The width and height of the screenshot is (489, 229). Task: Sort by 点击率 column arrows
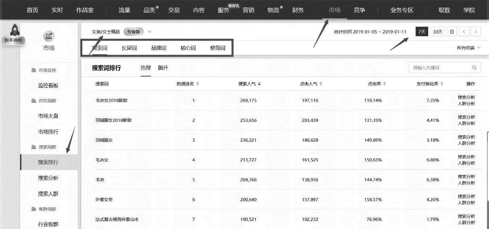pyautogui.click(x=385, y=84)
